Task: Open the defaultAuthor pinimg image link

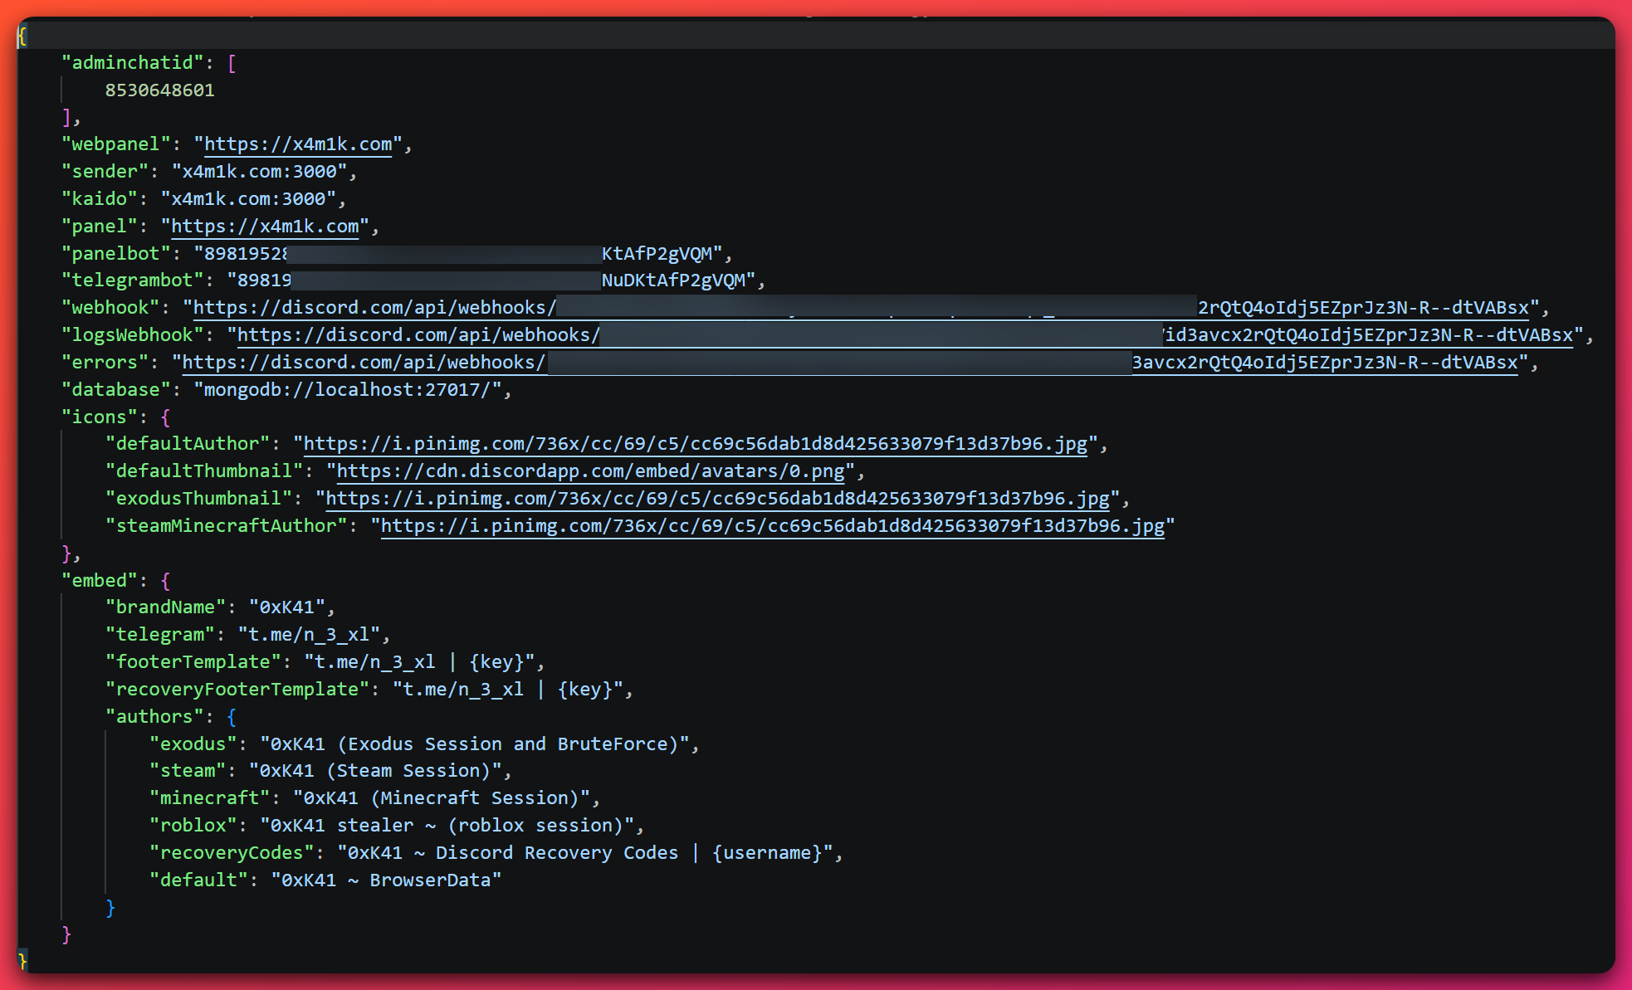Action: click(x=696, y=444)
